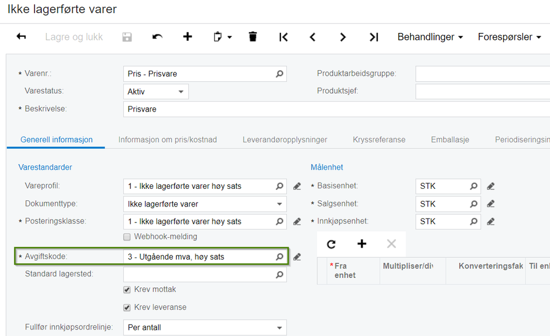Image resolution: width=550 pixels, height=336 pixels.
Task: Click the back arrow icon in toolbar
Action: coord(21,37)
